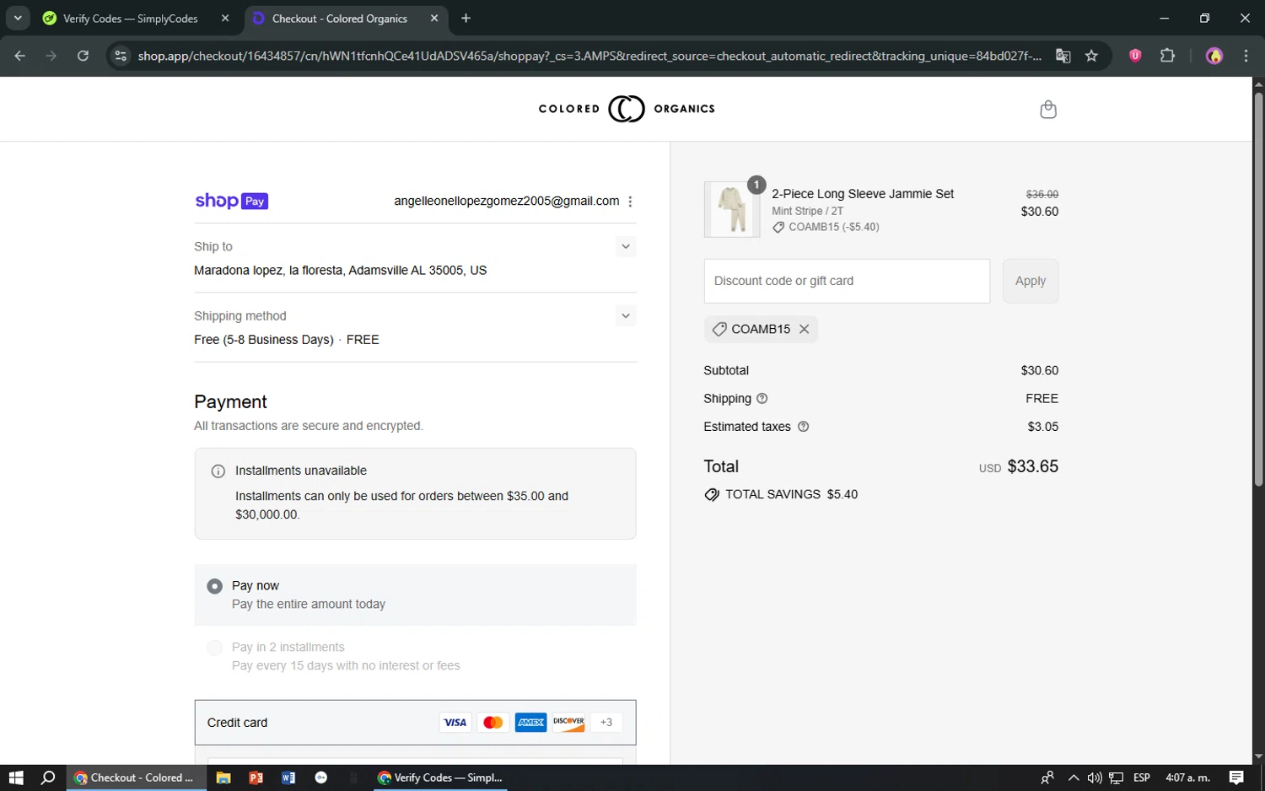This screenshot has height=791, width=1265.
Task: Open the browser extensions icon
Action: pyautogui.click(x=1167, y=56)
